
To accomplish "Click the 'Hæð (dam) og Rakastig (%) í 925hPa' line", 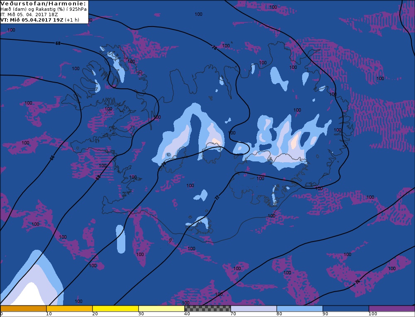I will [x=44, y=9].
